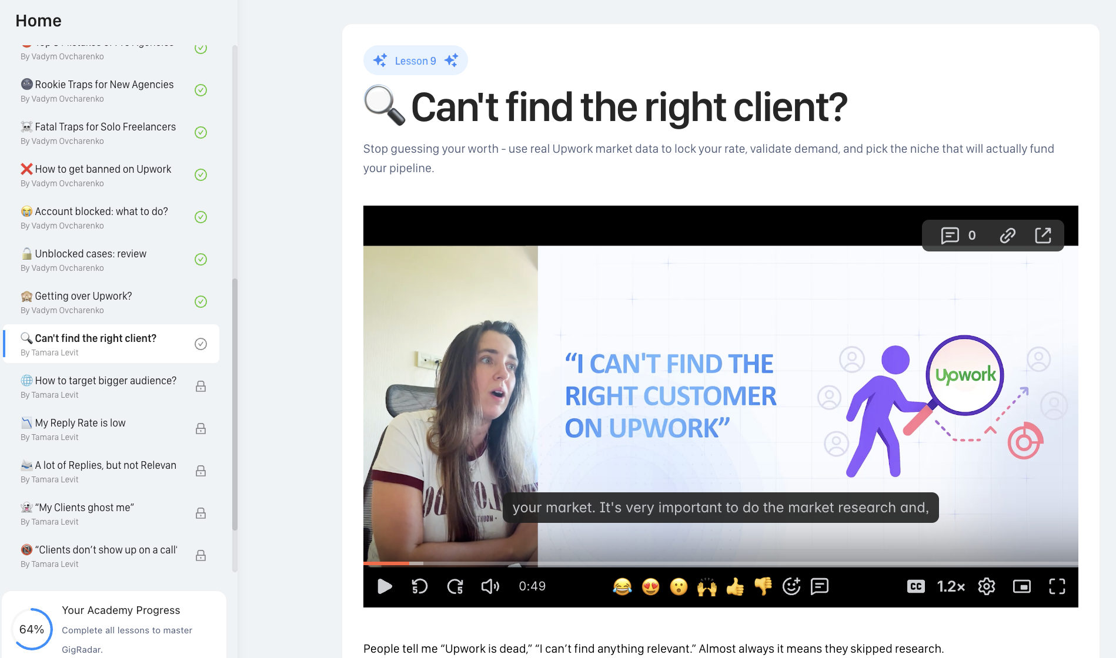The height and width of the screenshot is (658, 1116).
Task: Change the 1.2x playback speed
Action: pos(951,586)
